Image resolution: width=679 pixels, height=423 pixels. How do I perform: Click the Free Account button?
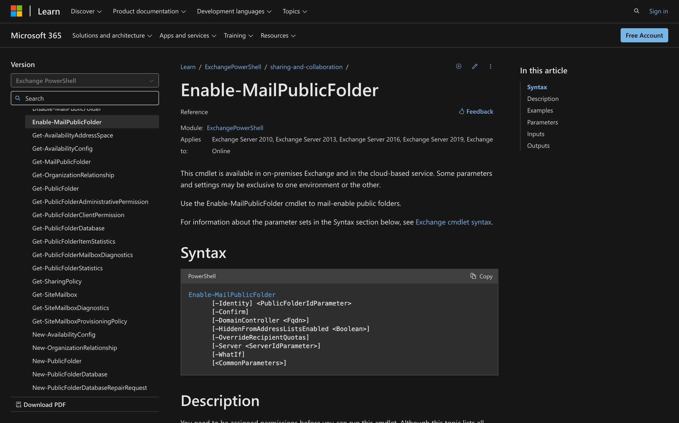pos(644,35)
